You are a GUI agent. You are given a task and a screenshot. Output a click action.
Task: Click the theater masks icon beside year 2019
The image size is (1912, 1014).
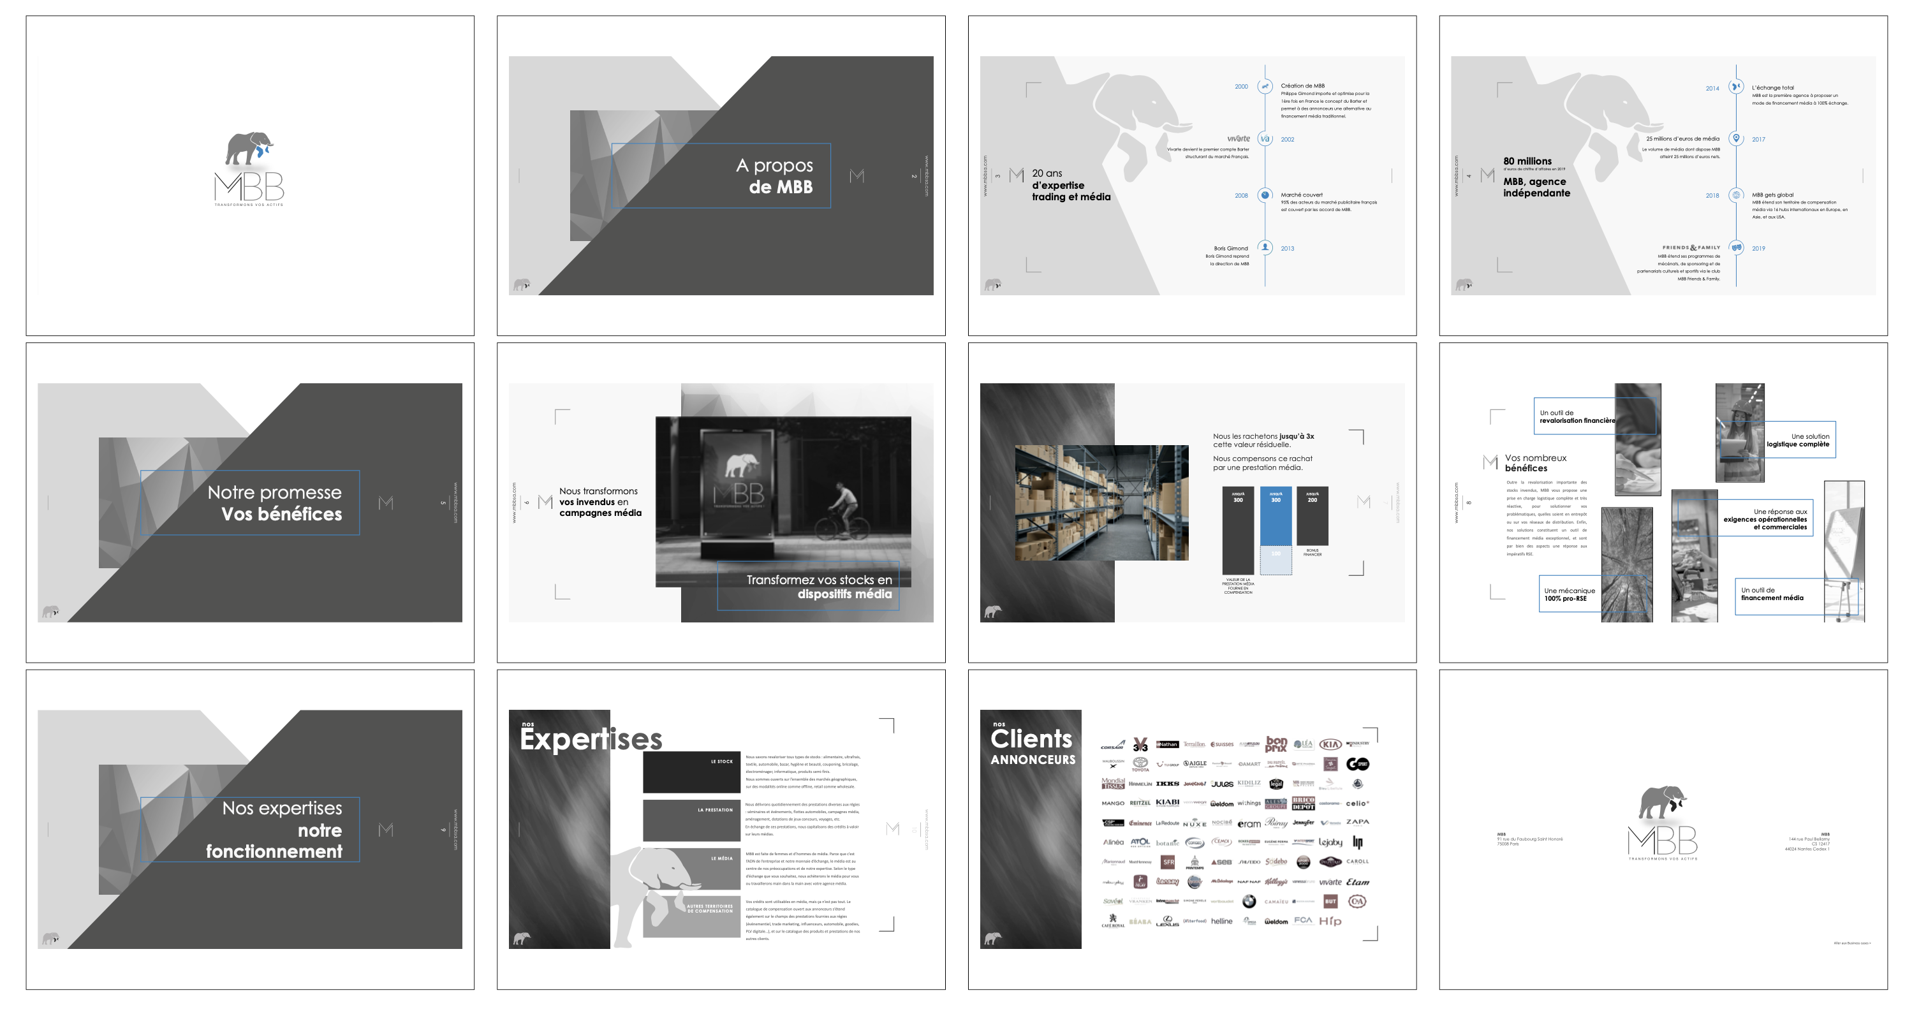click(x=1736, y=247)
